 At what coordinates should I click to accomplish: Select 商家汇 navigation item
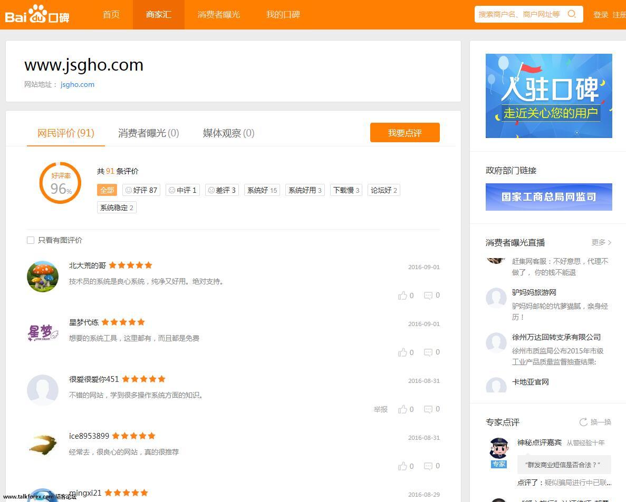point(159,14)
